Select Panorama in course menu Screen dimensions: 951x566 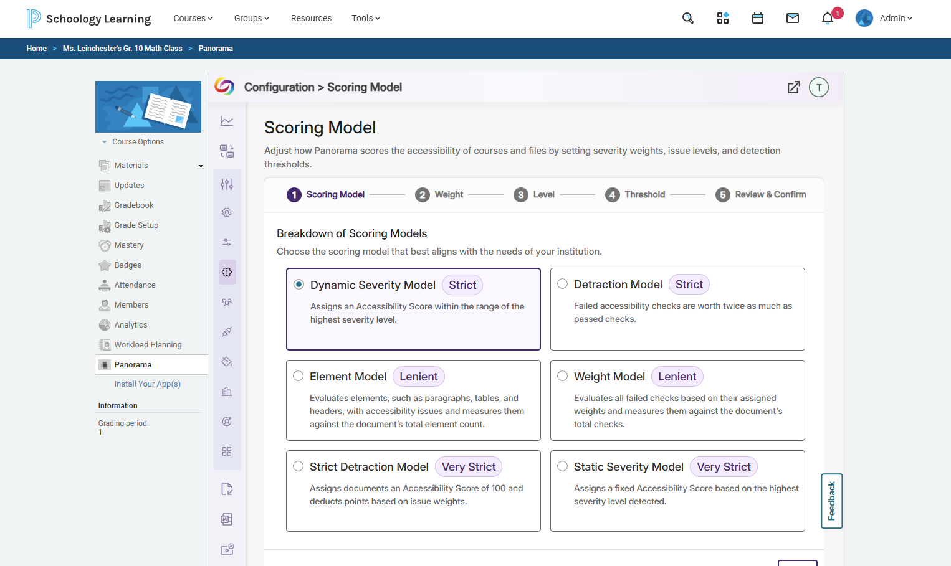click(151, 365)
